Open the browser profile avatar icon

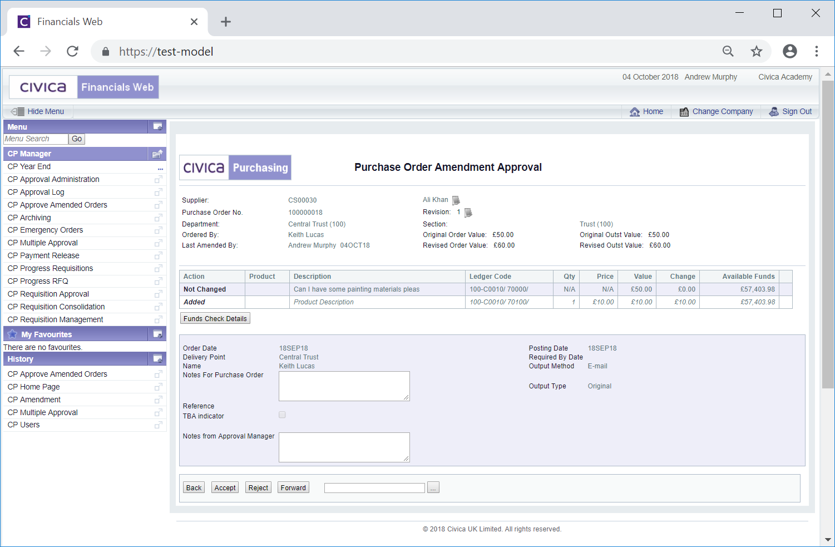789,51
